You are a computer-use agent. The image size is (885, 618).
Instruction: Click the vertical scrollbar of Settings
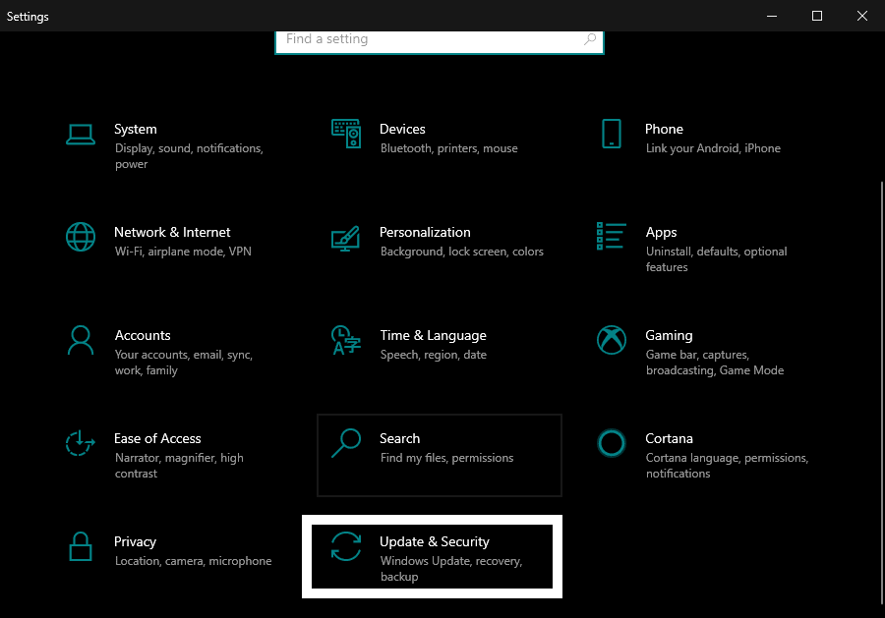click(882, 393)
